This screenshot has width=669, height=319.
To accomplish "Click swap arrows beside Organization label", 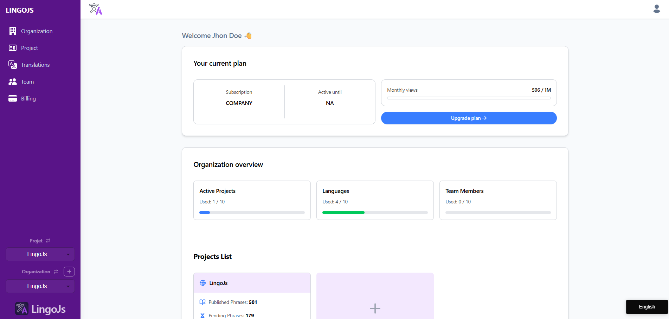I will (56, 272).
